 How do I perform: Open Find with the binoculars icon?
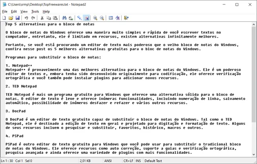tap(64, 18)
